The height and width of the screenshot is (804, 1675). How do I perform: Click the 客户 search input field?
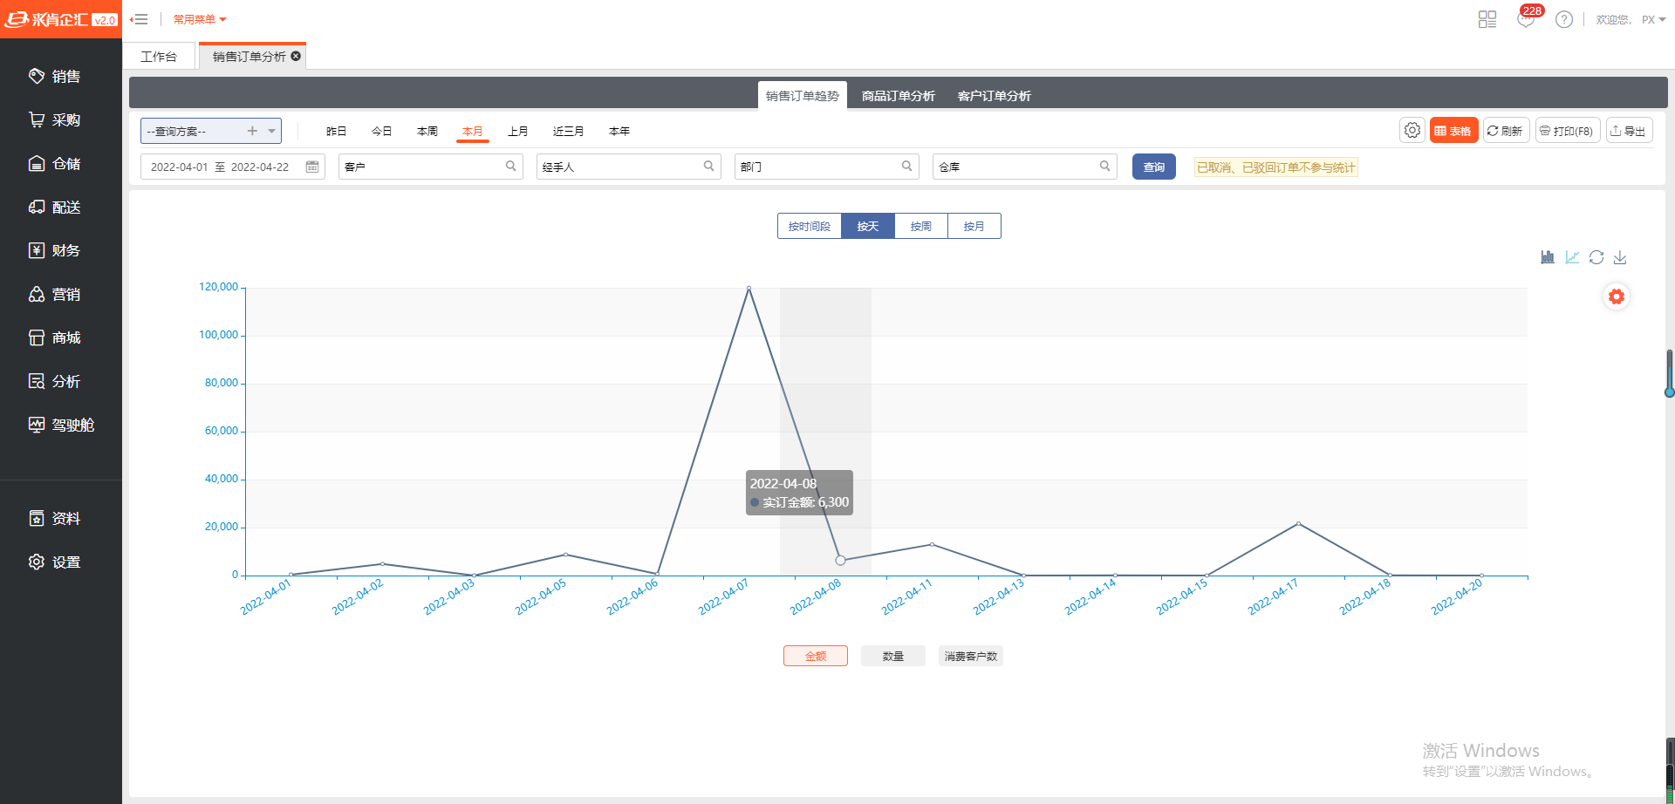tap(422, 167)
